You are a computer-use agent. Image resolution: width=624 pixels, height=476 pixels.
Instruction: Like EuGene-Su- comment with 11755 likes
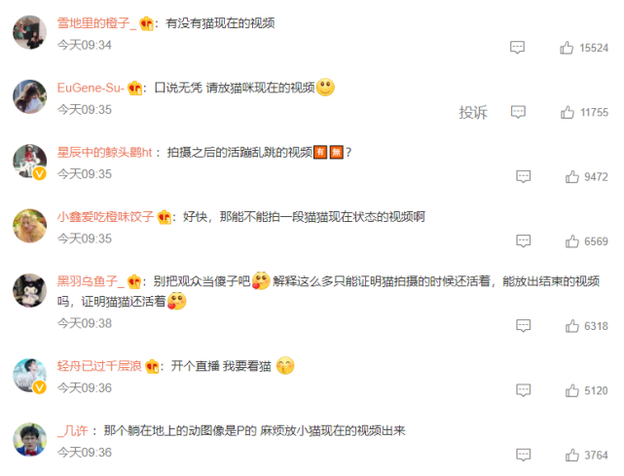coord(568,112)
